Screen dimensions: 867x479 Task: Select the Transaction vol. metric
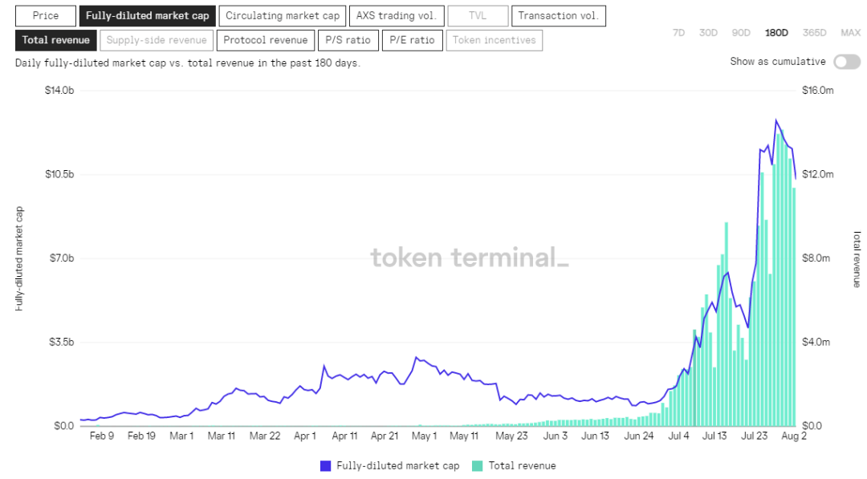click(559, 16)
